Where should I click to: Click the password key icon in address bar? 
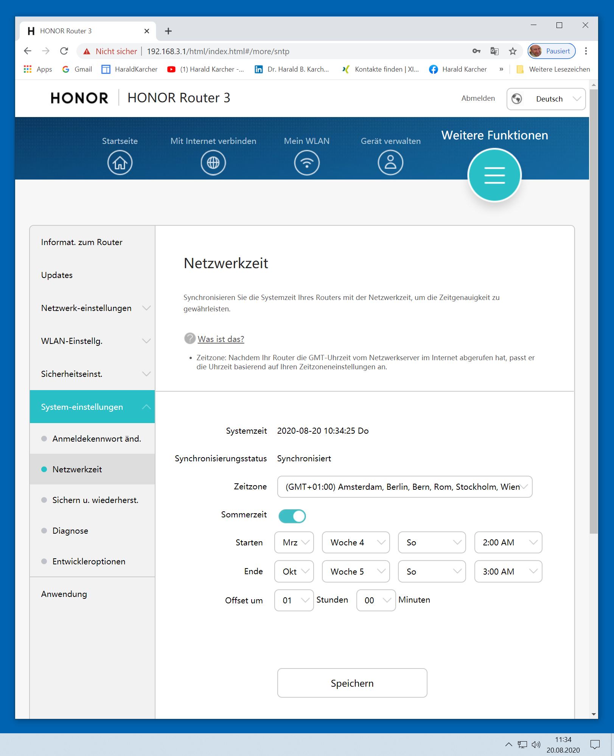coord(476,51)
